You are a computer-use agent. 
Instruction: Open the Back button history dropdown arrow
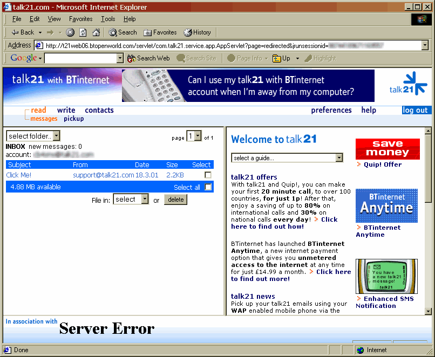40,33
